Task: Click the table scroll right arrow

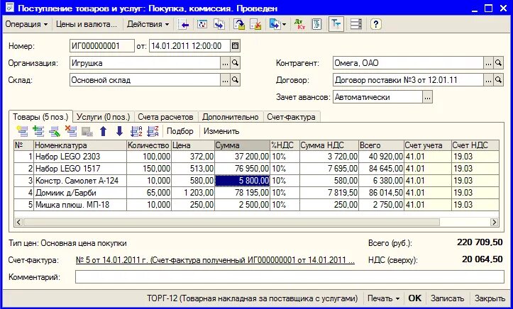Action: 494,222
